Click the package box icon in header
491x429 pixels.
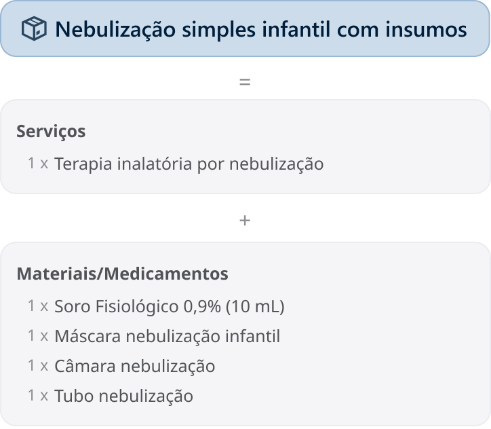tap(34, 29)
